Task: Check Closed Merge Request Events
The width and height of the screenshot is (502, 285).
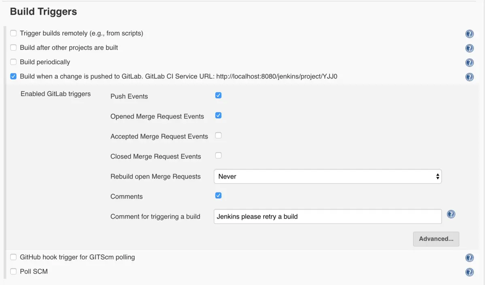Action: tap(218, 155)
